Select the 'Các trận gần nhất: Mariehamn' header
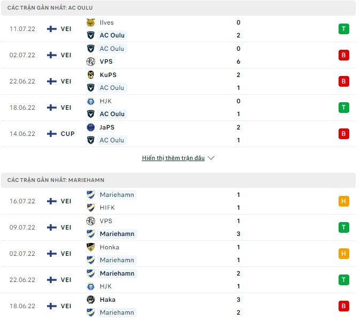Image resolution: width=361 pixels, height=320 pixels. pos(56,180)
